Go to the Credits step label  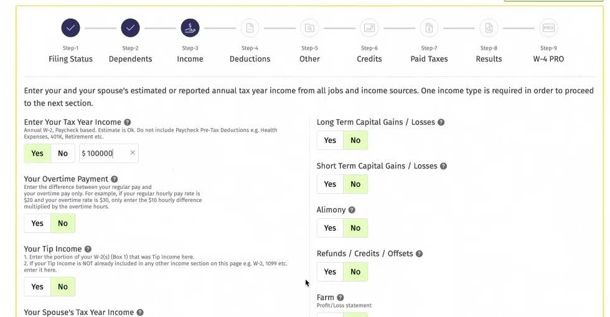(x=369, y=59)
